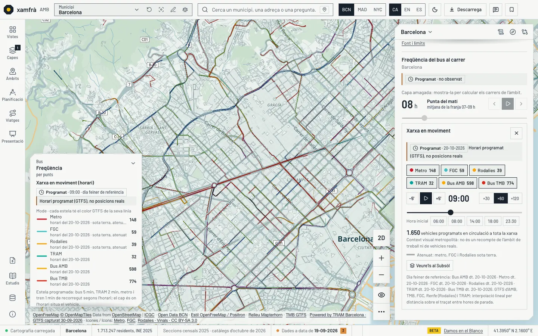Switch language to ES
The height and width of the screenshot is (336, 538).
coord(419,10)
